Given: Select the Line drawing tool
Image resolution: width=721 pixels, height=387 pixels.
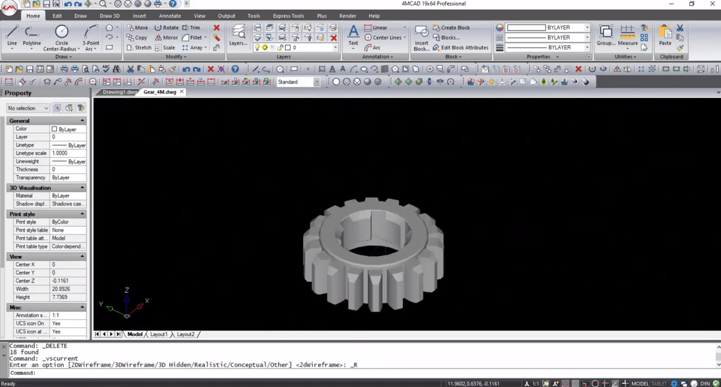Looking at the screenshot, I should point(12,36).
